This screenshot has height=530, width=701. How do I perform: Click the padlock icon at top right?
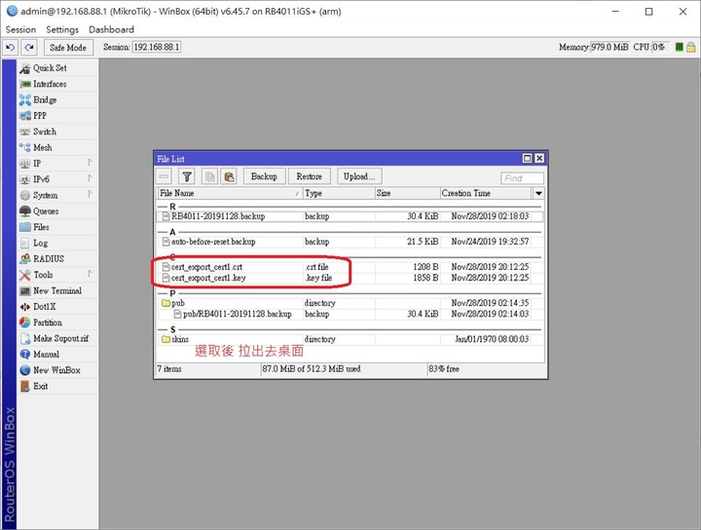point(690,47)
